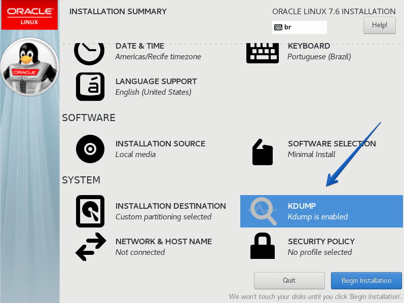Click the Oracle penguin mascot image
The image size is (404, 303).
(x=29, y=66)
